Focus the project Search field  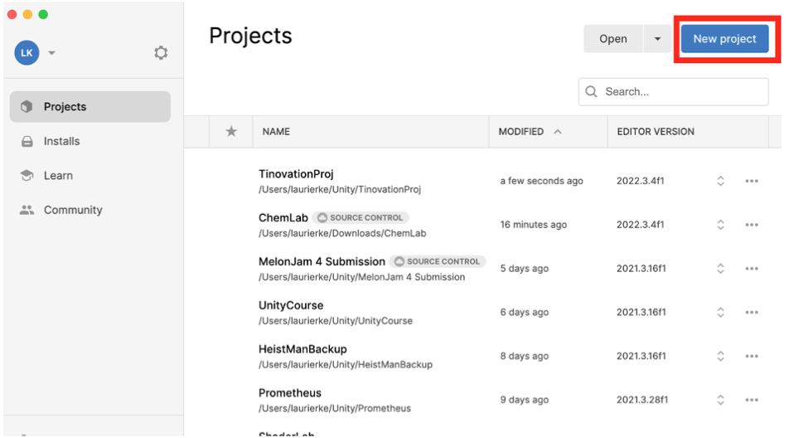coord(674,92)
